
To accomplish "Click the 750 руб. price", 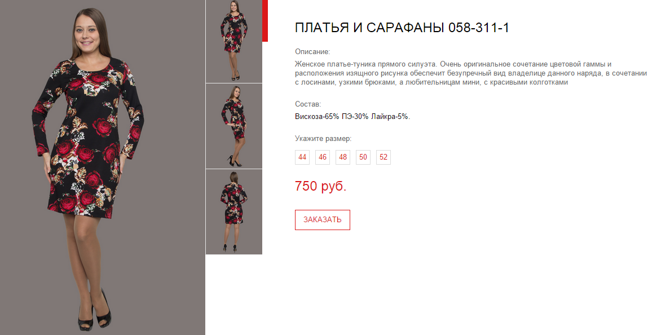I will (320, 186).
